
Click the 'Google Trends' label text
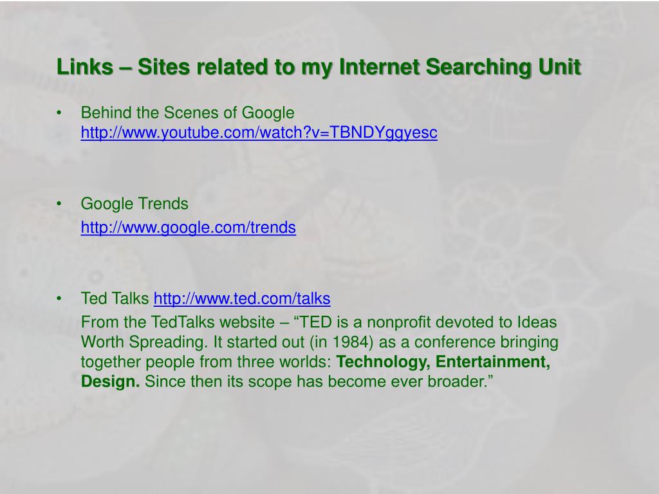pos(135,204)
